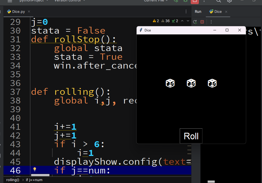
Task: Open the Run panel more-options menu
Action: [x=211, y=22]
